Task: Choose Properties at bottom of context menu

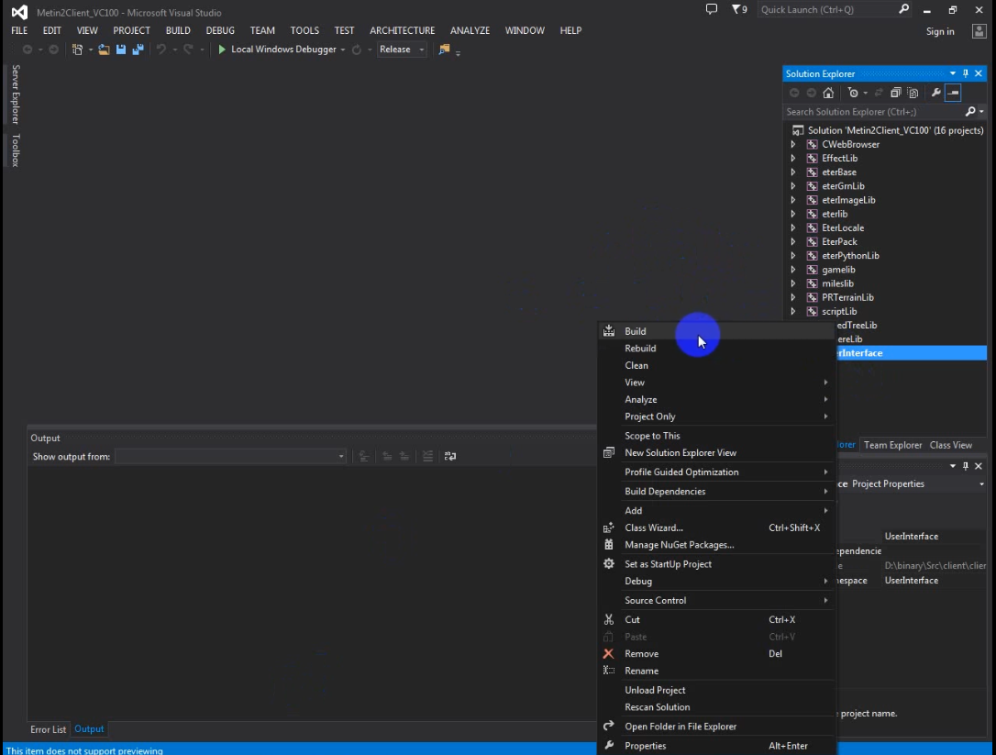Action: click(x=716, y=746)
